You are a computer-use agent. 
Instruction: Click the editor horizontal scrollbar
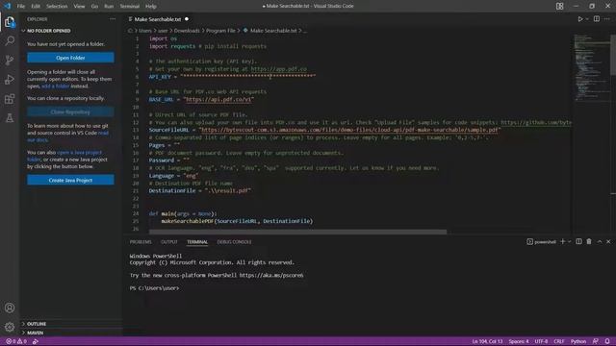coord(297,232)
